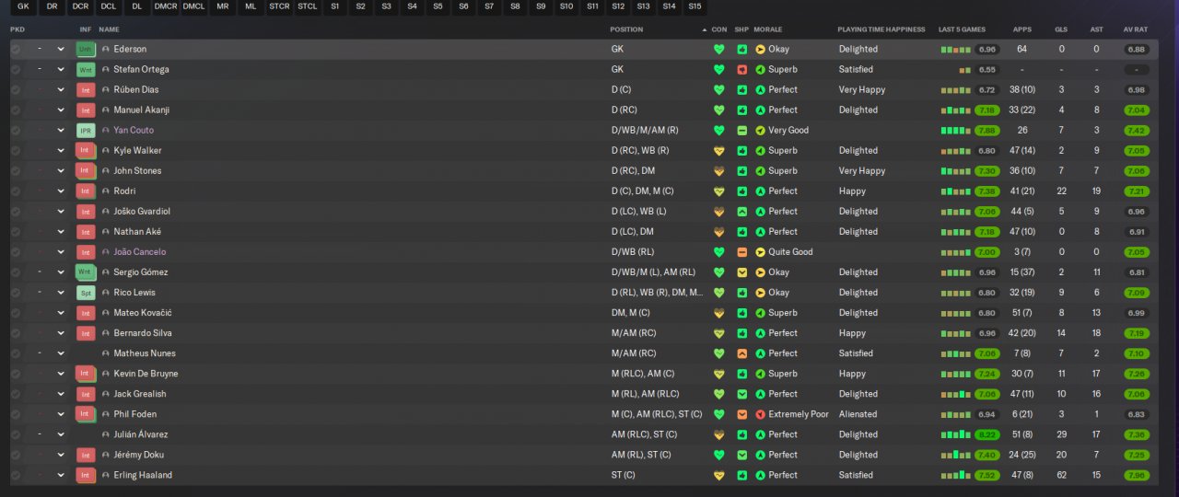Open the position dropdown for Ederson
The image size is (1179, 497).
pyautogui.click(x=62, y=49)
